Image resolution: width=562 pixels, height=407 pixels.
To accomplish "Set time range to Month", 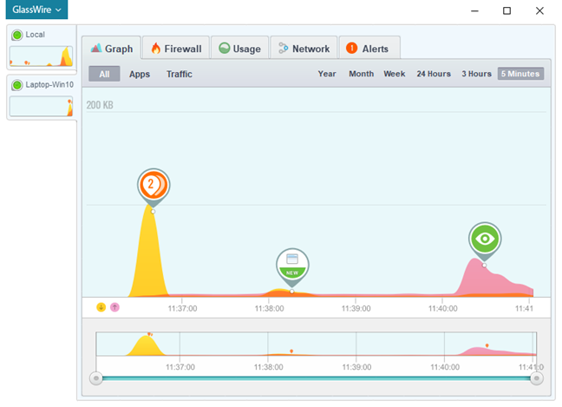I will (362, 74).
